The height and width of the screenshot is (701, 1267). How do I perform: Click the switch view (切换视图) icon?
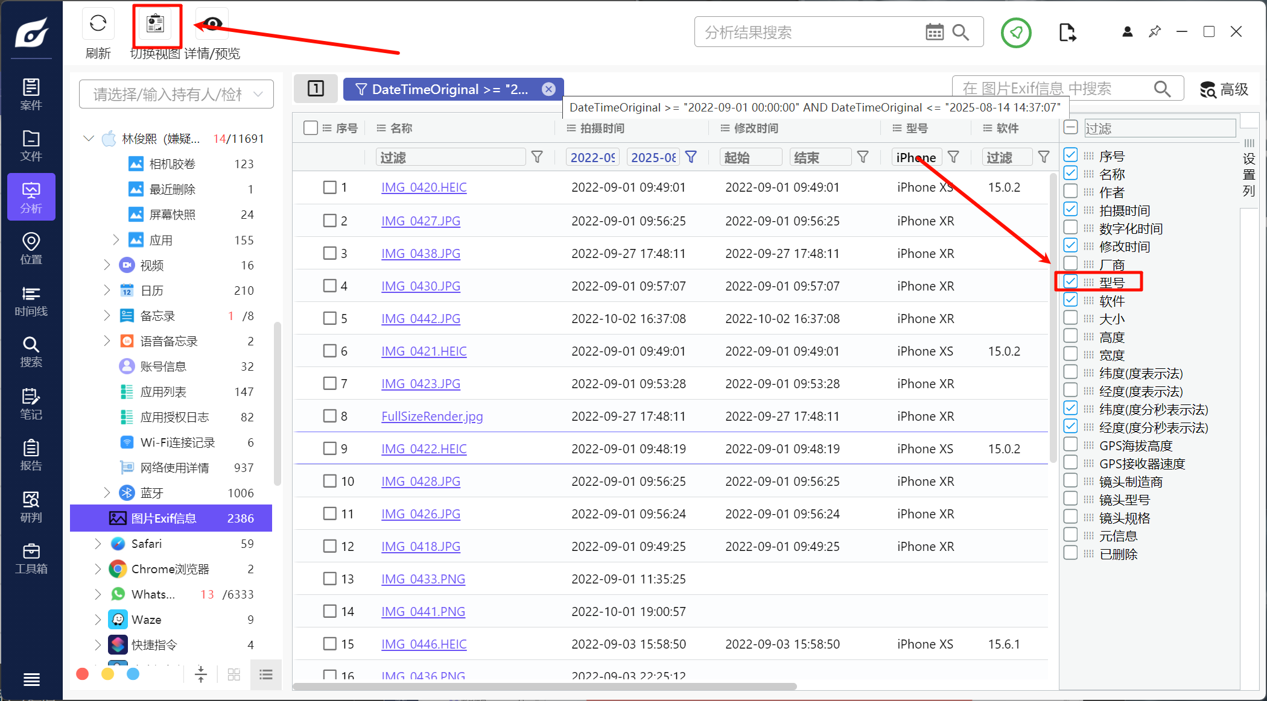(156, 24)
